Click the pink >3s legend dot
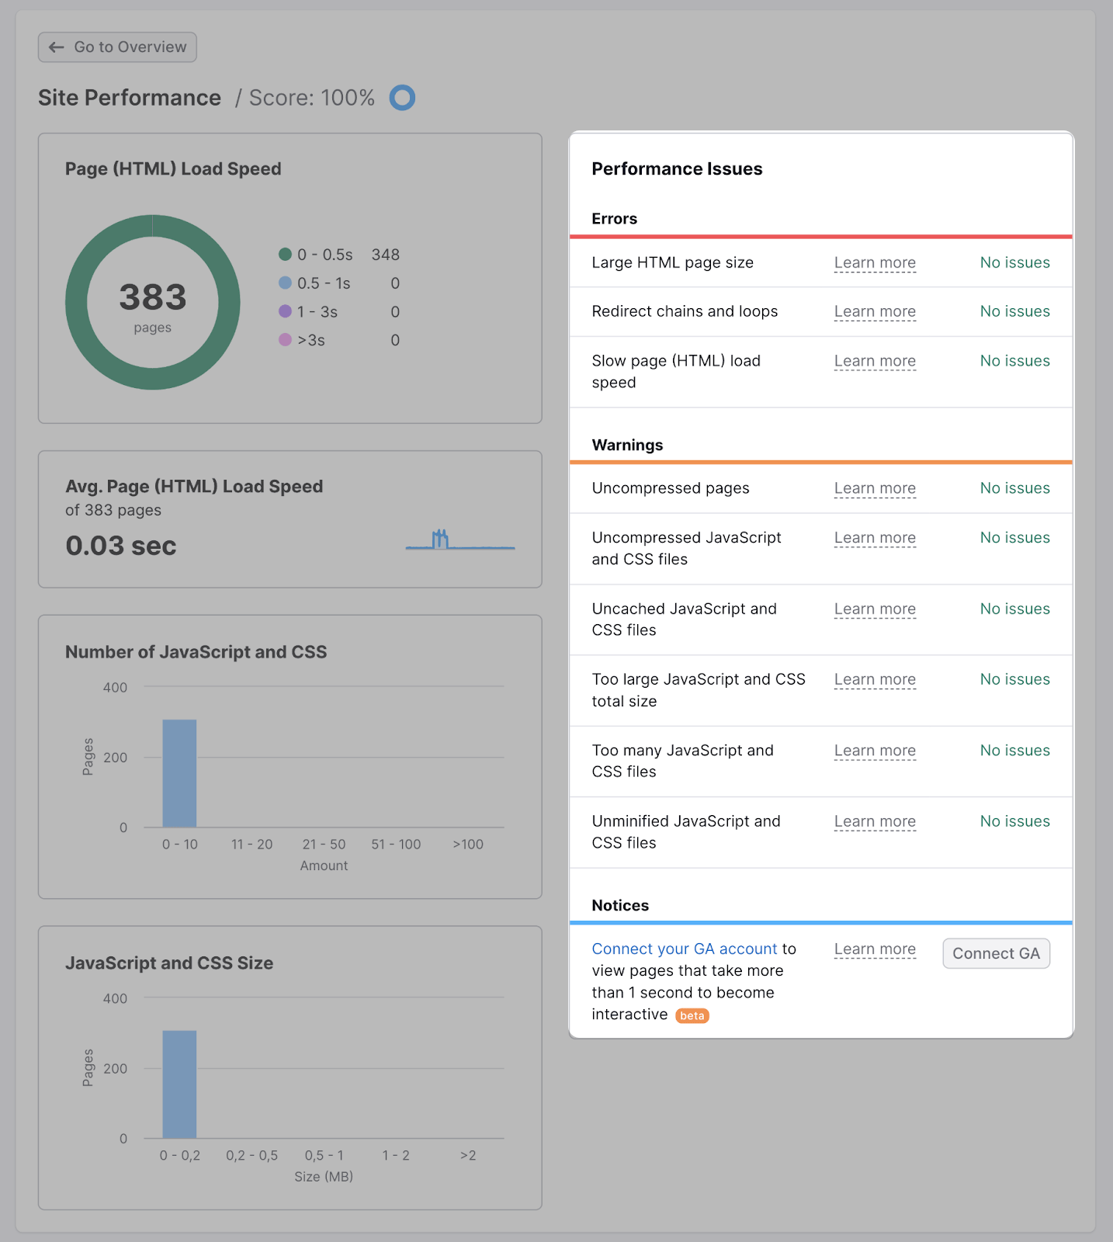The height and width of the screenshot is (1242, 1113). pyautogui.click(x=285, y=340)
